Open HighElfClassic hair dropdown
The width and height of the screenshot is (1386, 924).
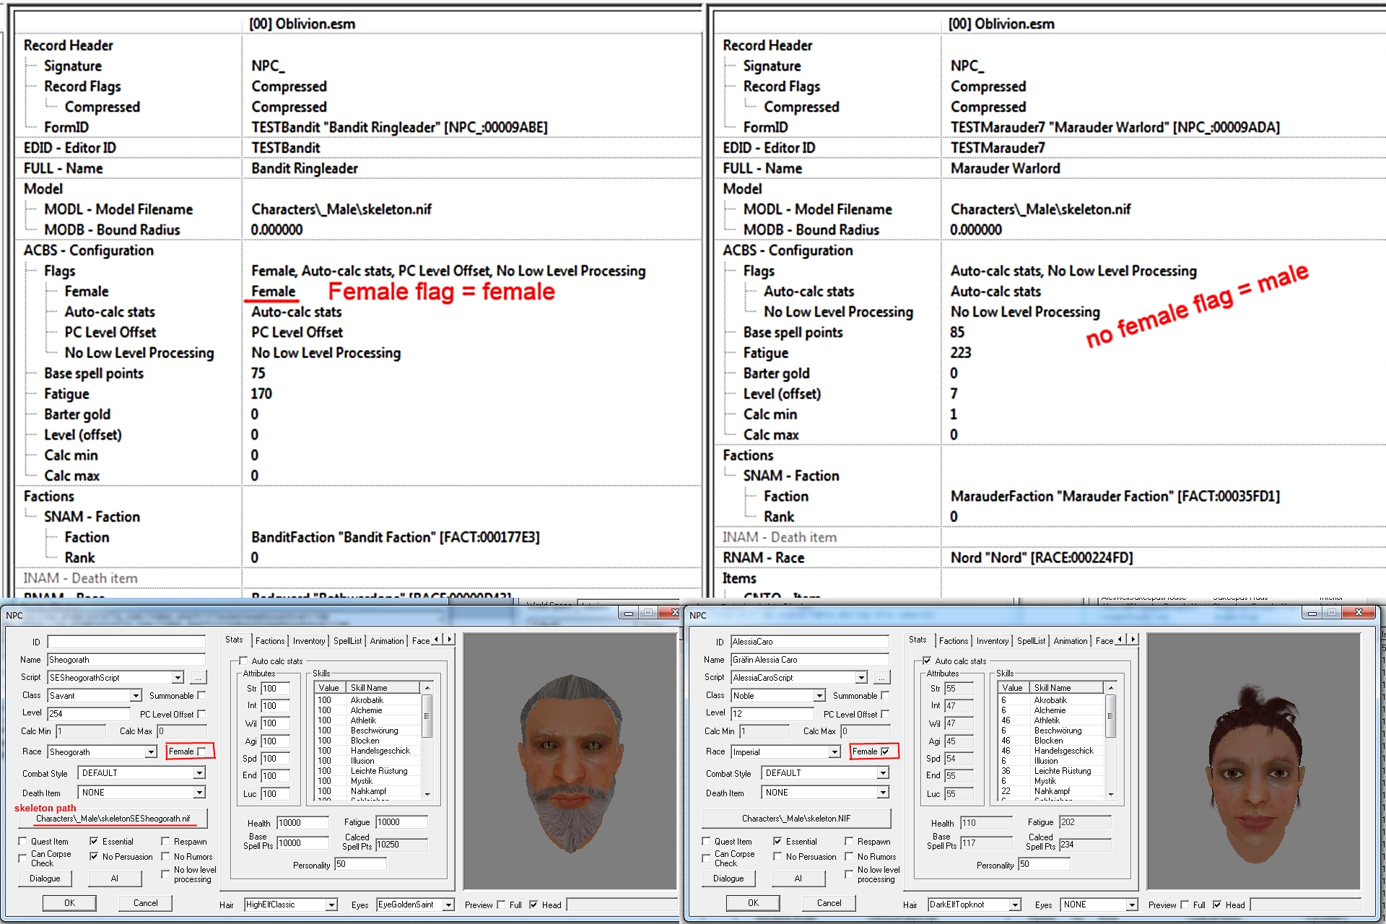pyautogui.click(x=331, y=905)
